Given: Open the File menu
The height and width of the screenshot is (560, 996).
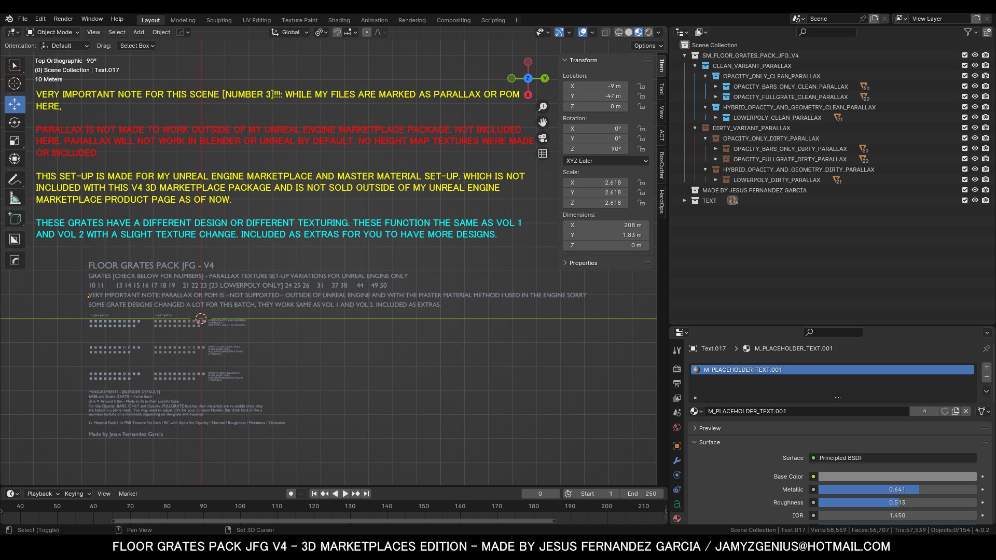Looking at the screenshot, I should (23, 19).
